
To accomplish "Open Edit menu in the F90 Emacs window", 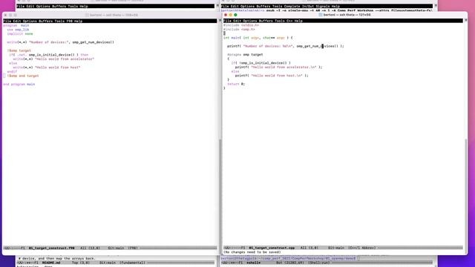I will coord(16,22).
